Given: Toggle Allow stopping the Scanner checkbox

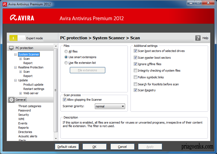Looking at the screenshot, I should point(64,99).
